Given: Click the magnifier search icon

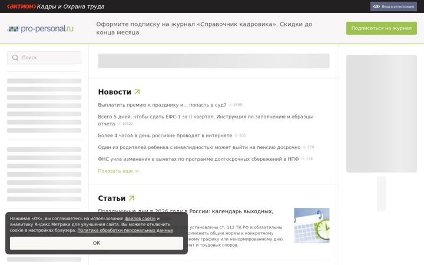Looking at the screenshot, I should point(15,58).
